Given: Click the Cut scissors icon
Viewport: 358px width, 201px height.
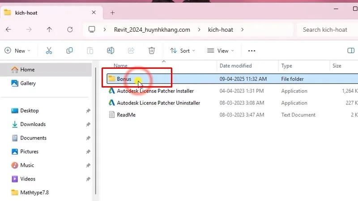Looking at the screenshot, I should click(x=49, y=50).
